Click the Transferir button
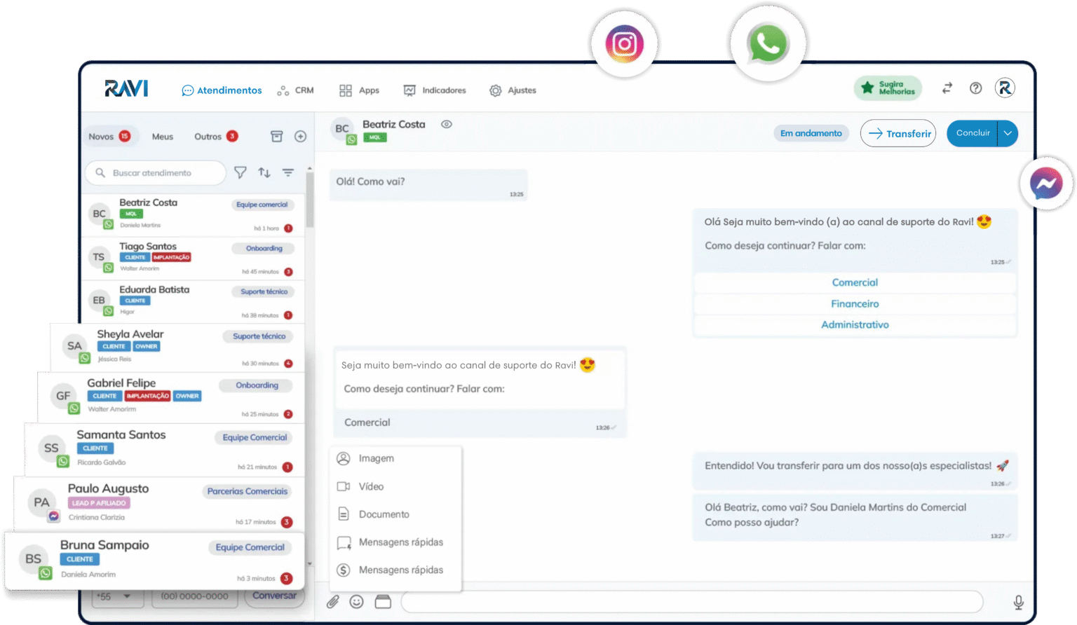 click(898, 133)
